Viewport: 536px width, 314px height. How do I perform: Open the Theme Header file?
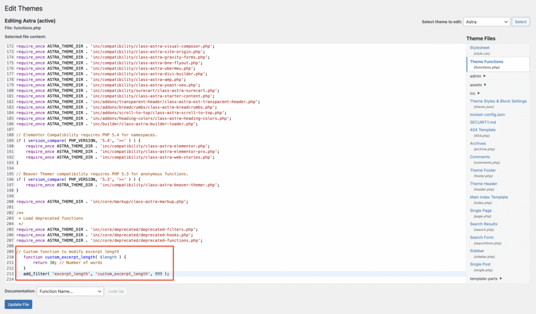(x=483, y=183)
